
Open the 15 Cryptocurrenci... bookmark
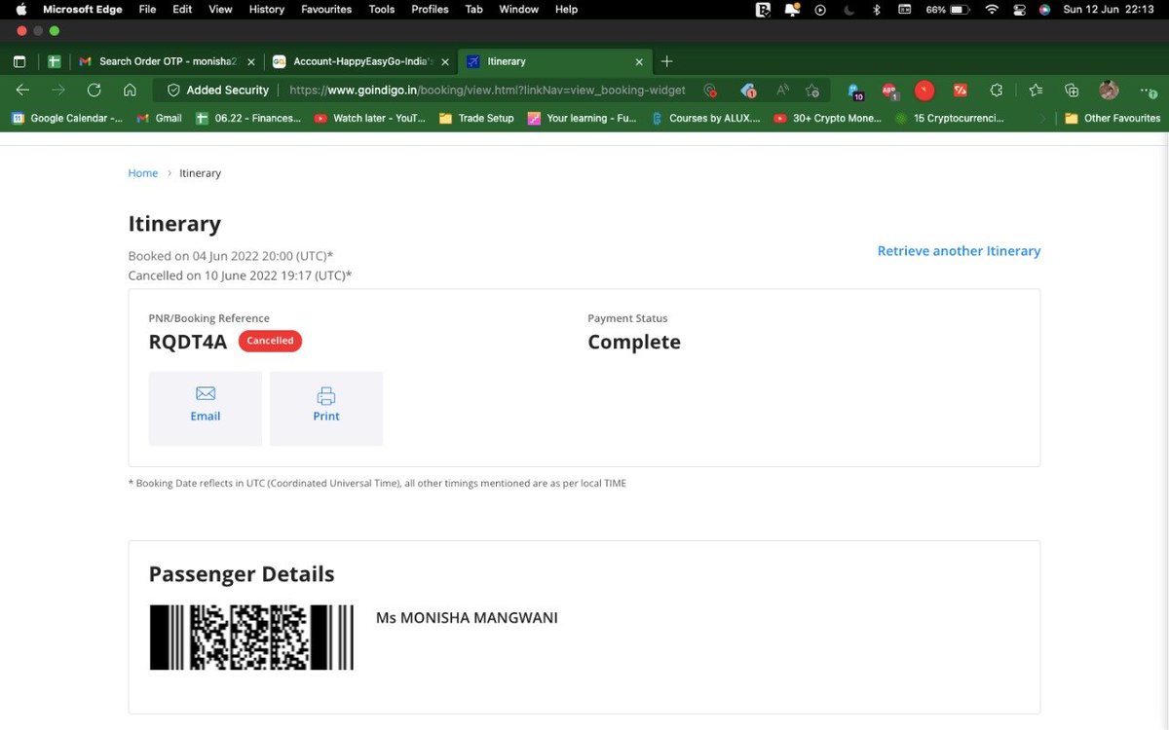coord(950,118)
